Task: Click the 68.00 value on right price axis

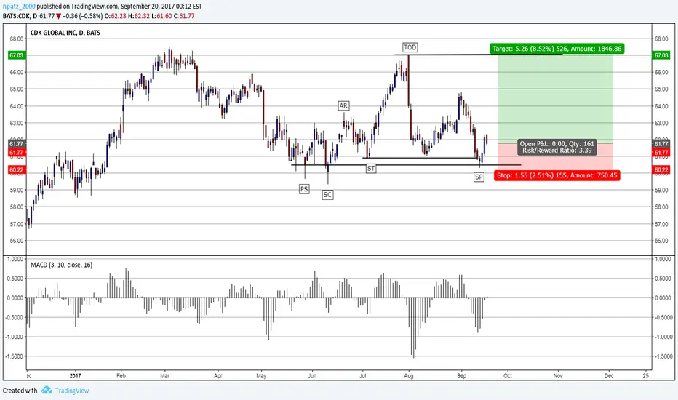Action: (661, 39)
